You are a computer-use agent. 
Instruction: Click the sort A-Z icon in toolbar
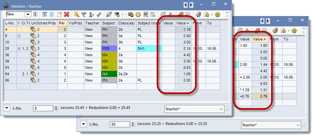point(91,14)
